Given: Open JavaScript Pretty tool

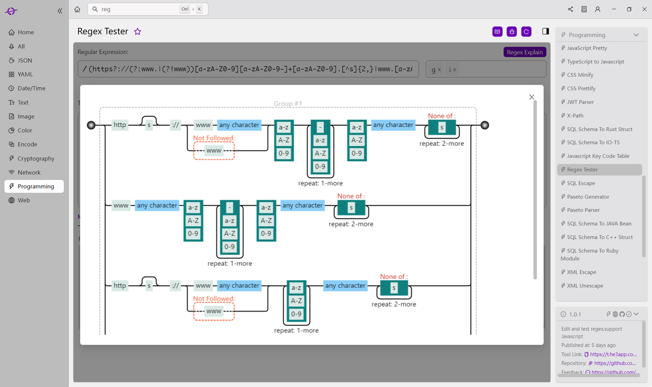Looking at the screenshot, I should click(600, 48).
